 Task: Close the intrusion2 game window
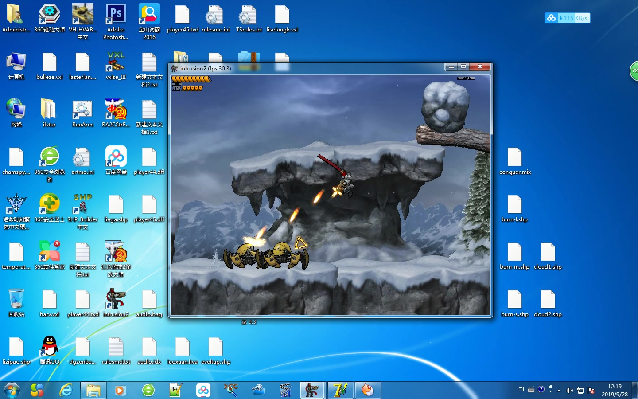tap(480, 67)
